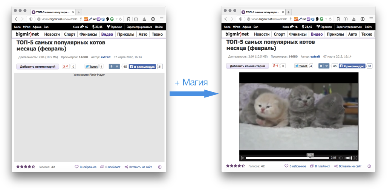Click author extrait link in left window
This screenshot has width=387, height=190.
(106, 57)
